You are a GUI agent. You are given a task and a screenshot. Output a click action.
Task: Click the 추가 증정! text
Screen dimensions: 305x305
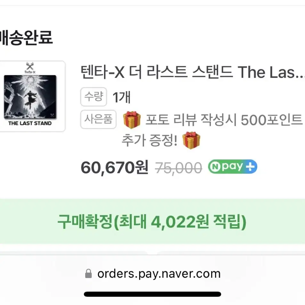[x=149, y=140]
